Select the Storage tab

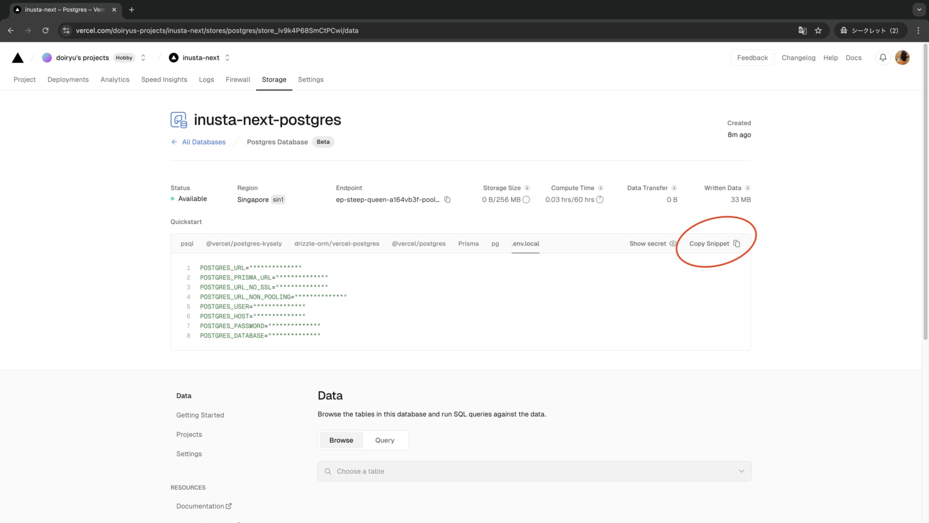point(274,79)
